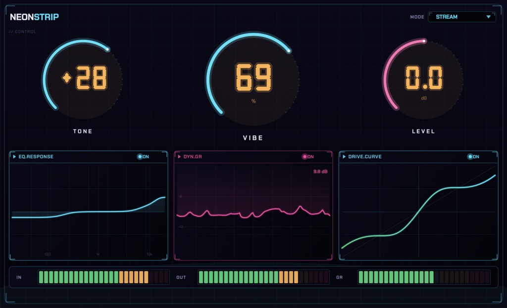Image resolution: width=507 pixels, height=308 pixels.
Task: Click the OUT level meter
Action: click(263, 277)
